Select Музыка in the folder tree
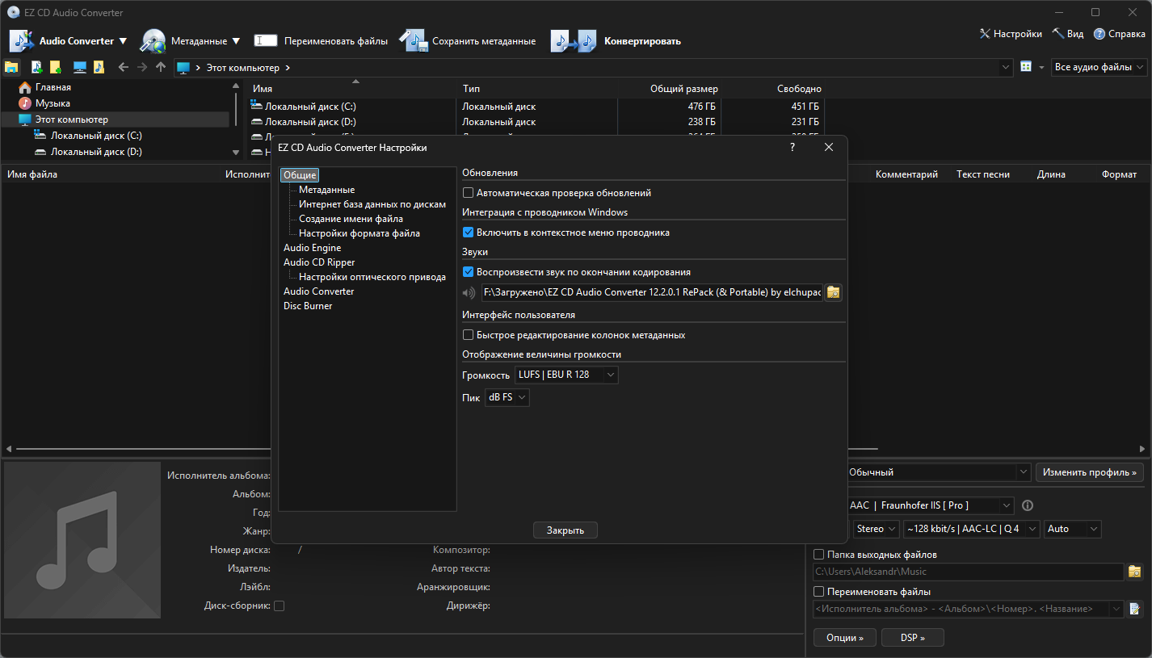This screenshot has height=658, width=1152. 53,103
